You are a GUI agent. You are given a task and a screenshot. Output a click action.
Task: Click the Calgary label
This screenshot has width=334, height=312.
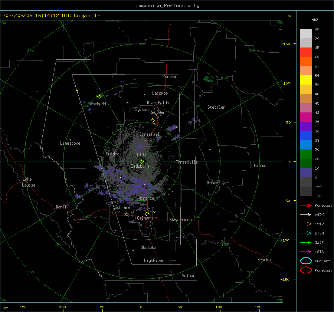145,218
